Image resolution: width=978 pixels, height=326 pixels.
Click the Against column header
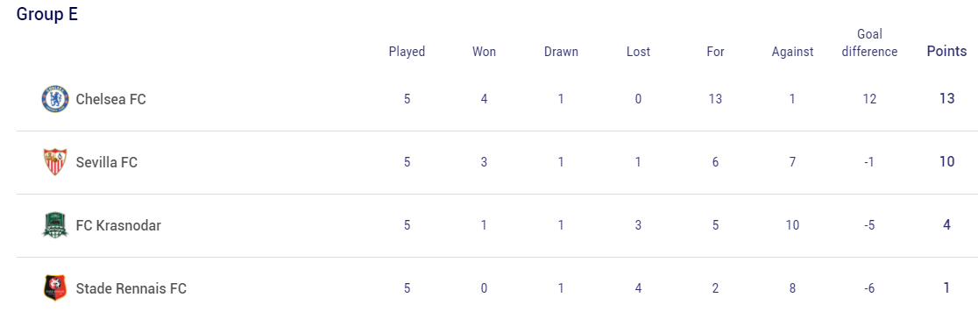coord(792,52)
